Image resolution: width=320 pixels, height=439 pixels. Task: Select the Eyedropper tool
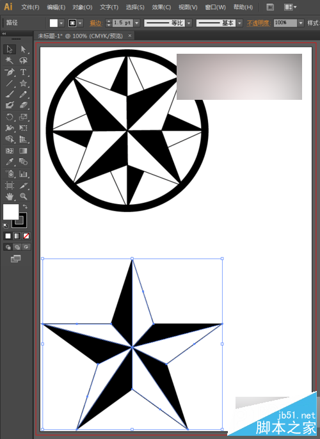tap(10, 162)
